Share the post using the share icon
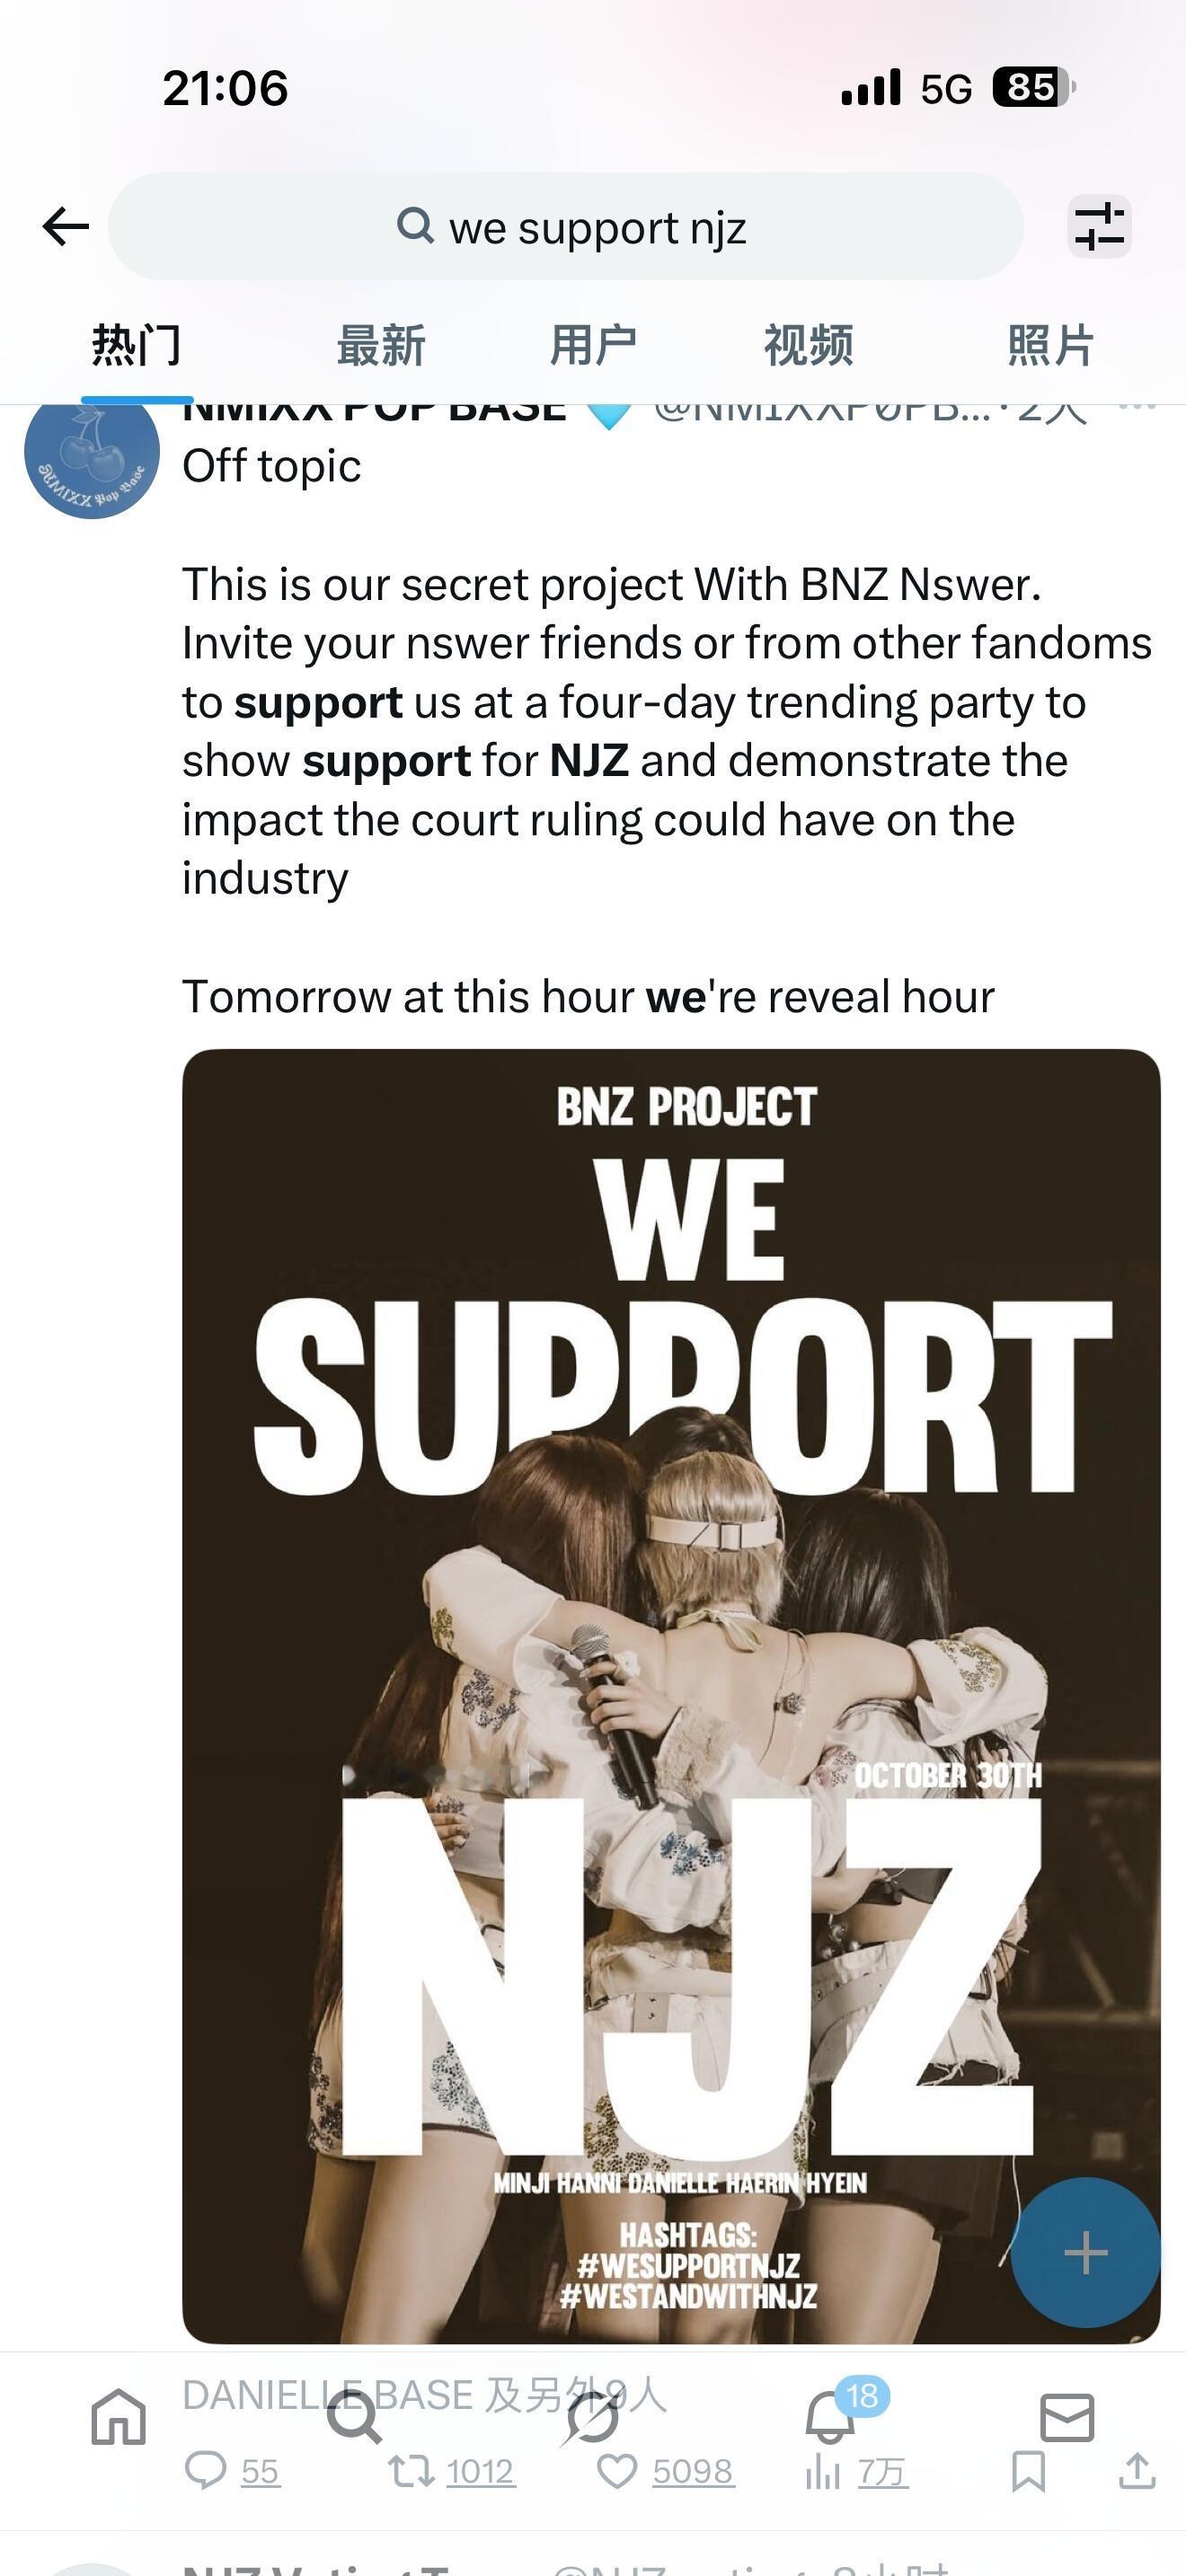 coord(1137,2472)
